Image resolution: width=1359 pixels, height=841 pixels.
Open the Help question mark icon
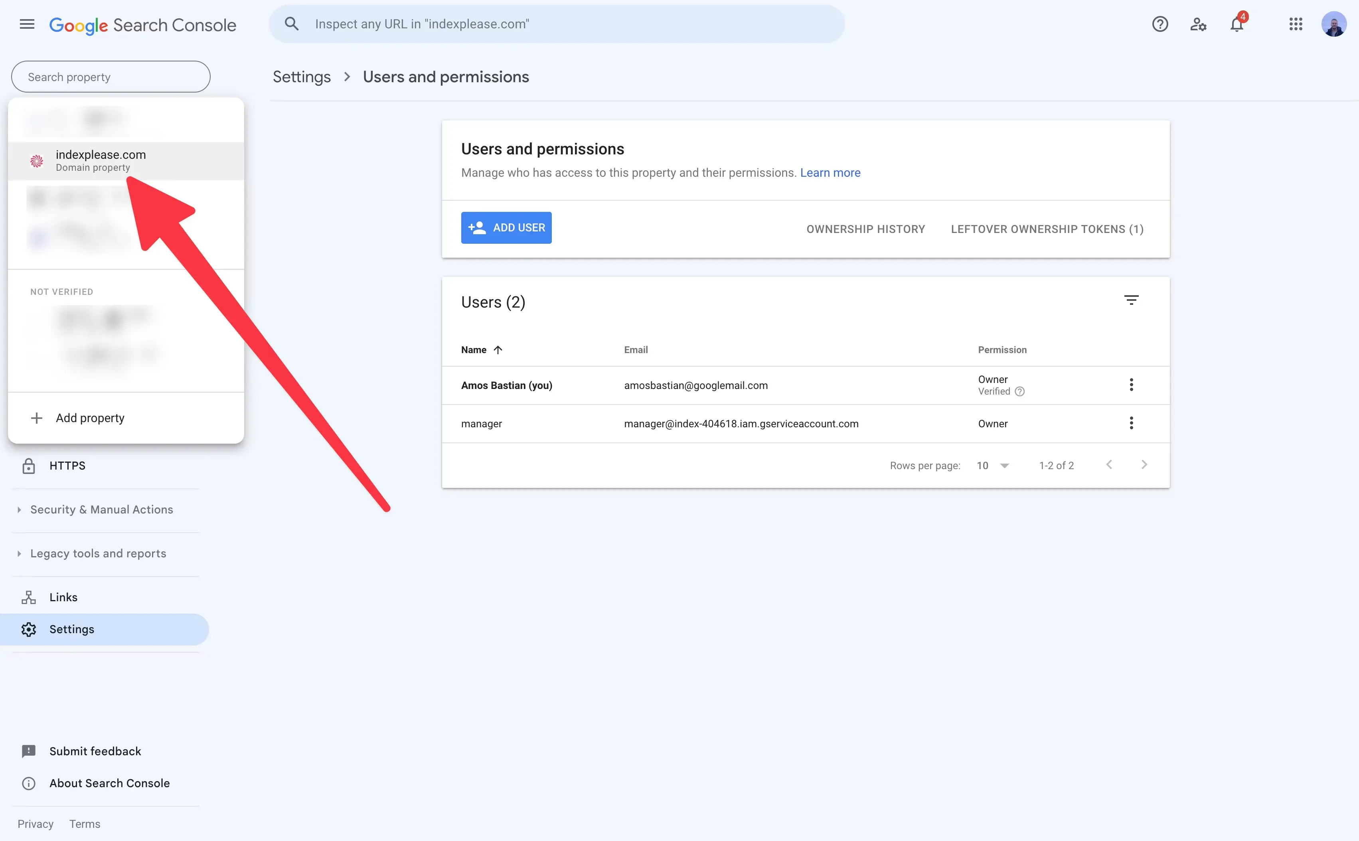tap(1160, 24)
